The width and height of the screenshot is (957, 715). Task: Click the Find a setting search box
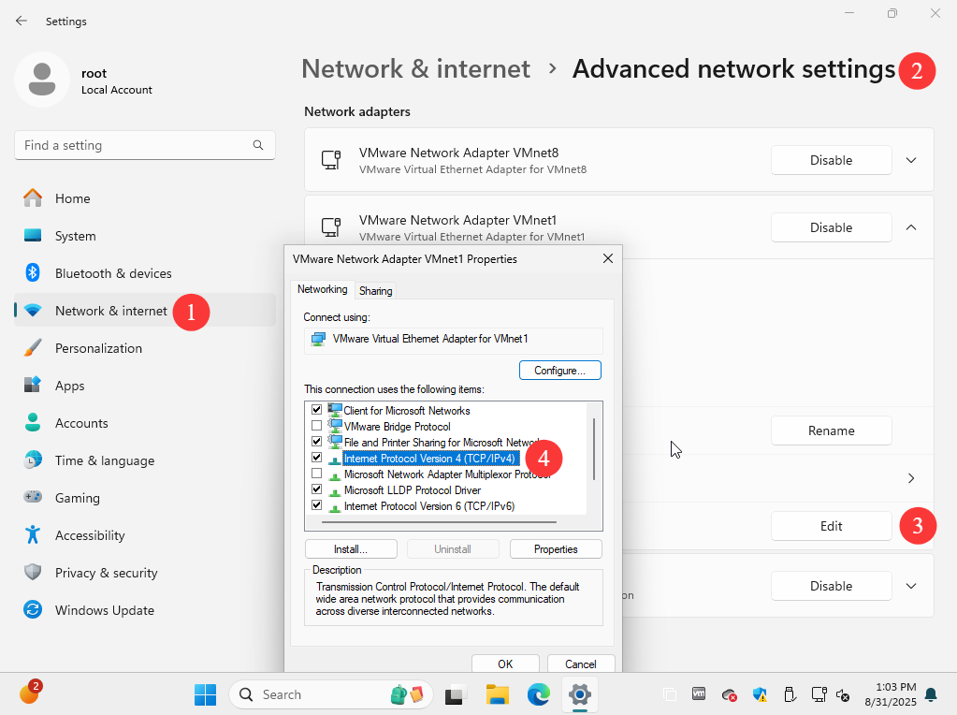(x=136, y=145)
